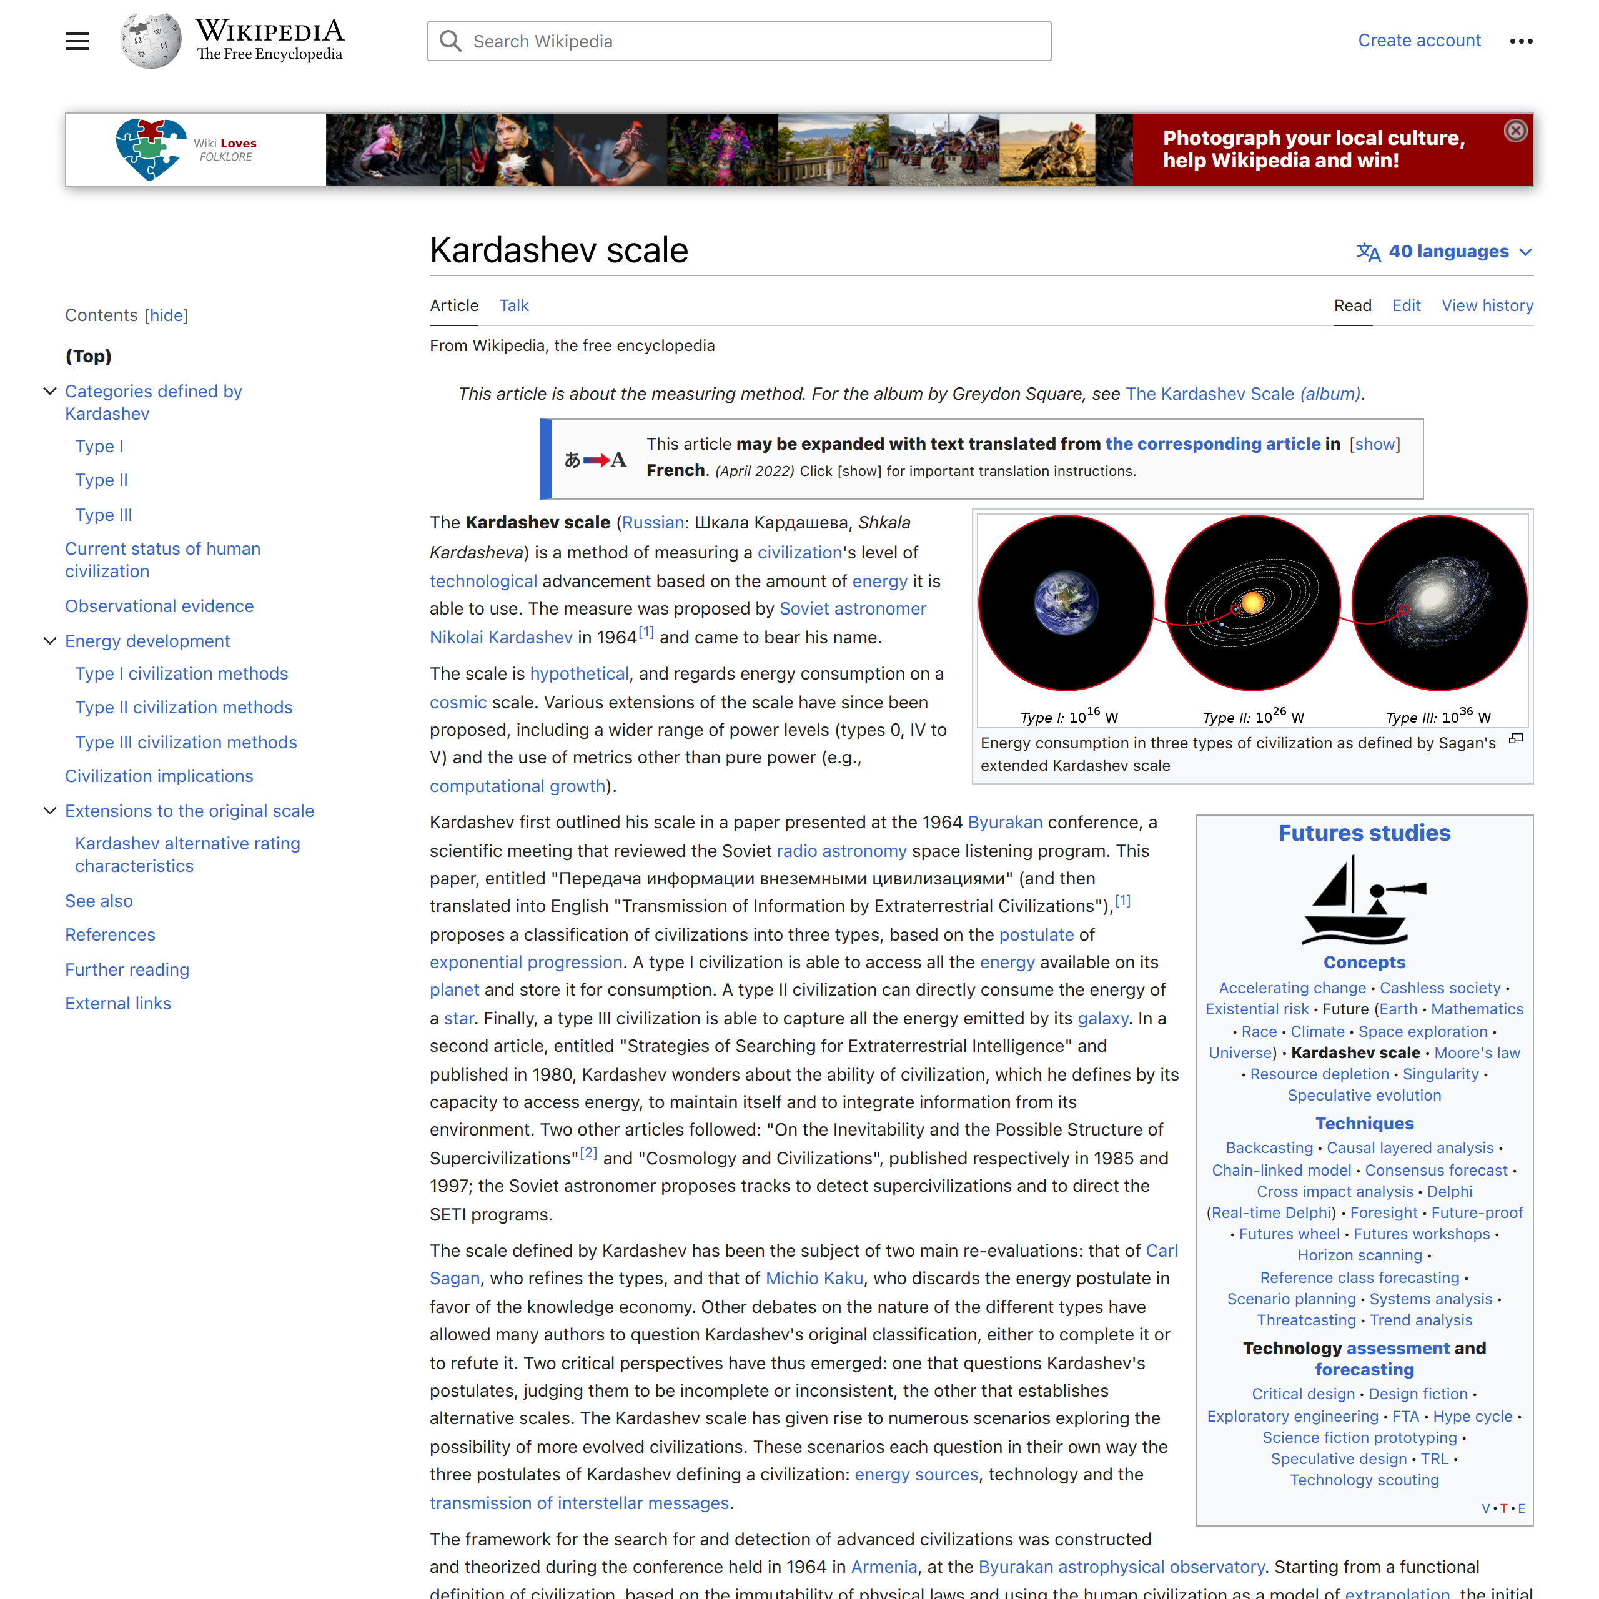
Task: Open the Moore's law link
Action: click(1477, 1052)
